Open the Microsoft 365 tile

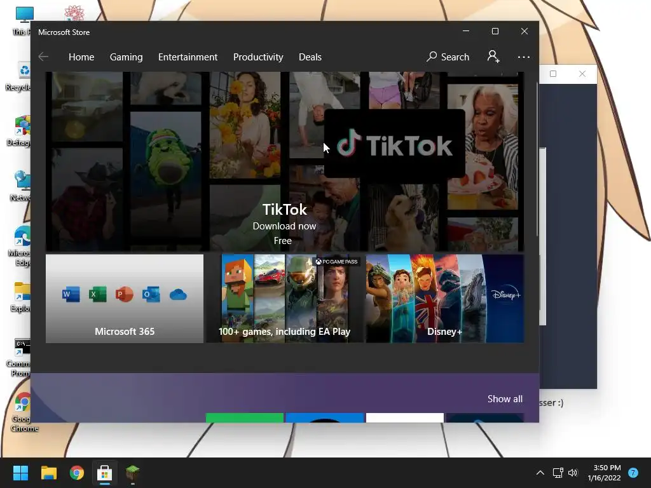point(125,299)
